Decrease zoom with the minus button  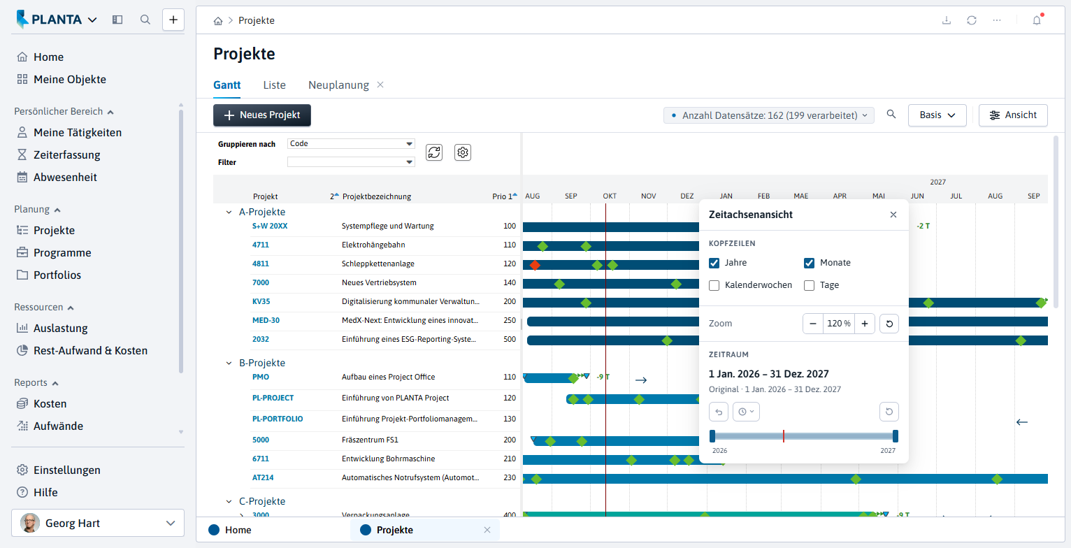pyautogui.click(x=813, y=324)
